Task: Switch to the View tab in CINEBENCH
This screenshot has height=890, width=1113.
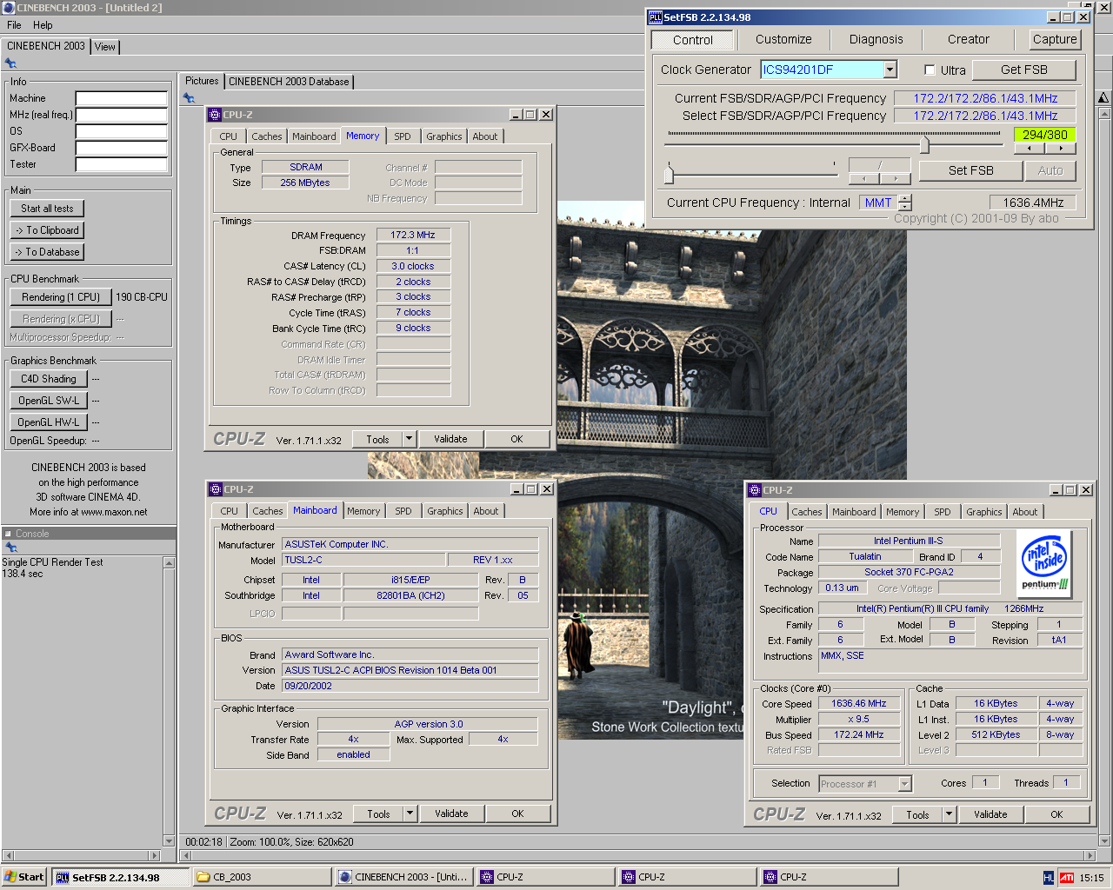Action: (105, 47)
